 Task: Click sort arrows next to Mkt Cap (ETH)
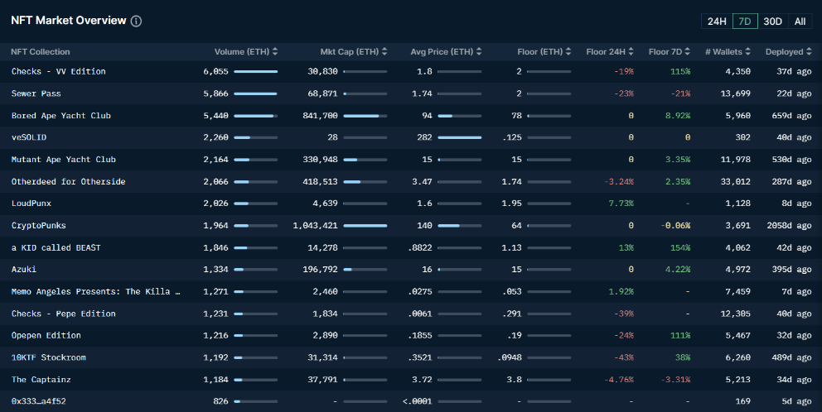[x=384, y=52]
